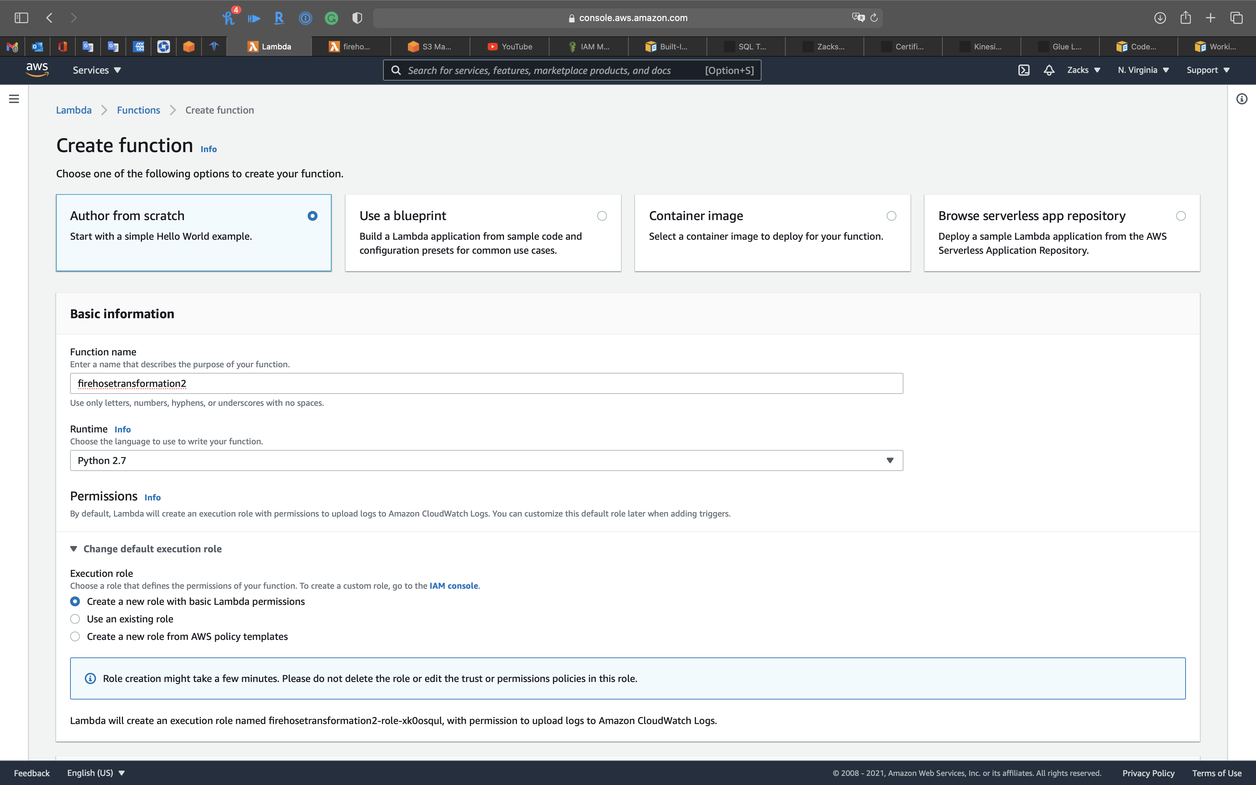Choose Use an existing role

click(75, 619)
